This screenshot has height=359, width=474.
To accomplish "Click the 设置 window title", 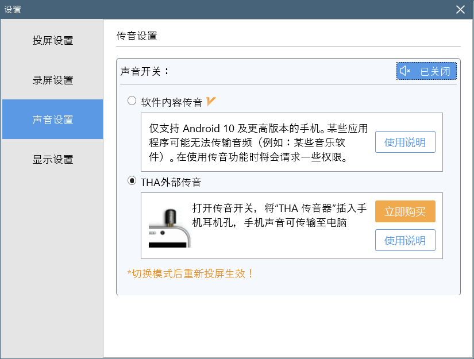I will (13, 9).
